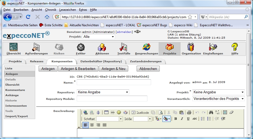This screenshot has height=139, width=253.
Task: Click the Anlegen button
Action: (48, 69)
